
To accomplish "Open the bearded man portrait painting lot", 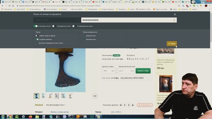I will click(166, 84).
